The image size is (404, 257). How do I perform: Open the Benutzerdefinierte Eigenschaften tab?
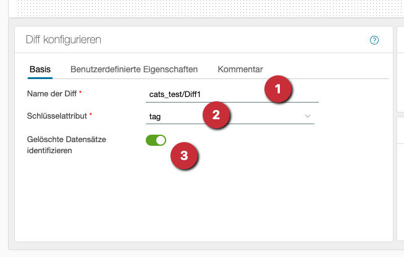134,69
